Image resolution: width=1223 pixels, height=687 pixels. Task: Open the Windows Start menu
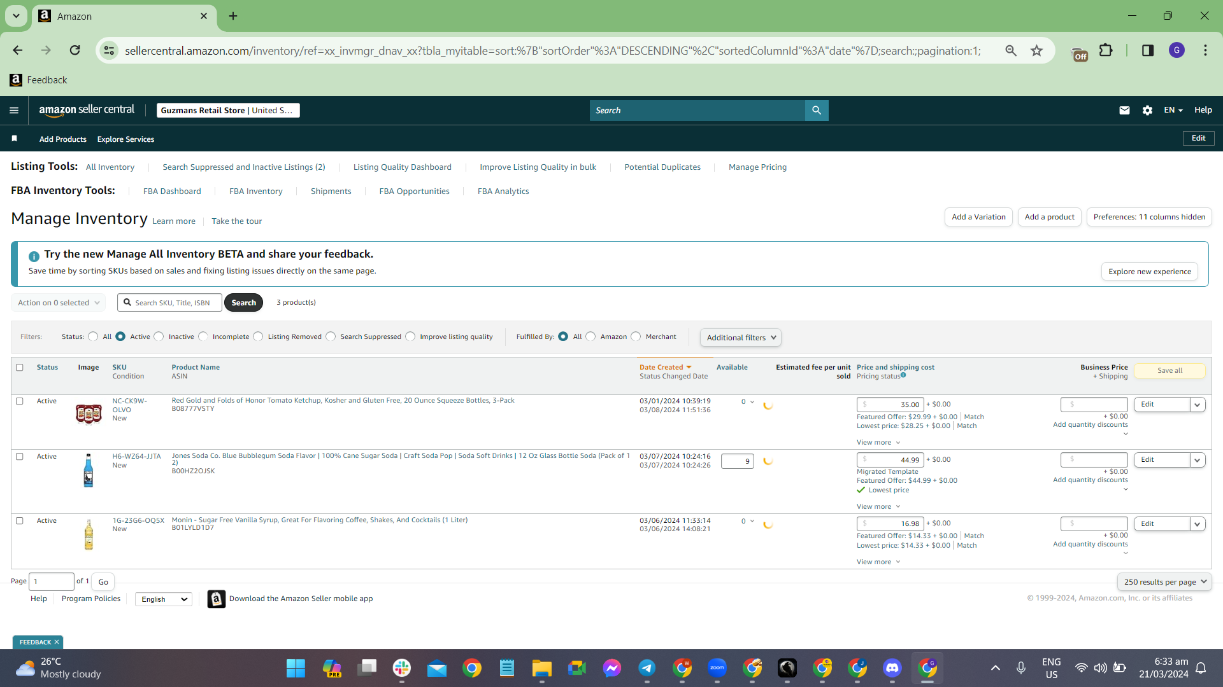(296, 668)
